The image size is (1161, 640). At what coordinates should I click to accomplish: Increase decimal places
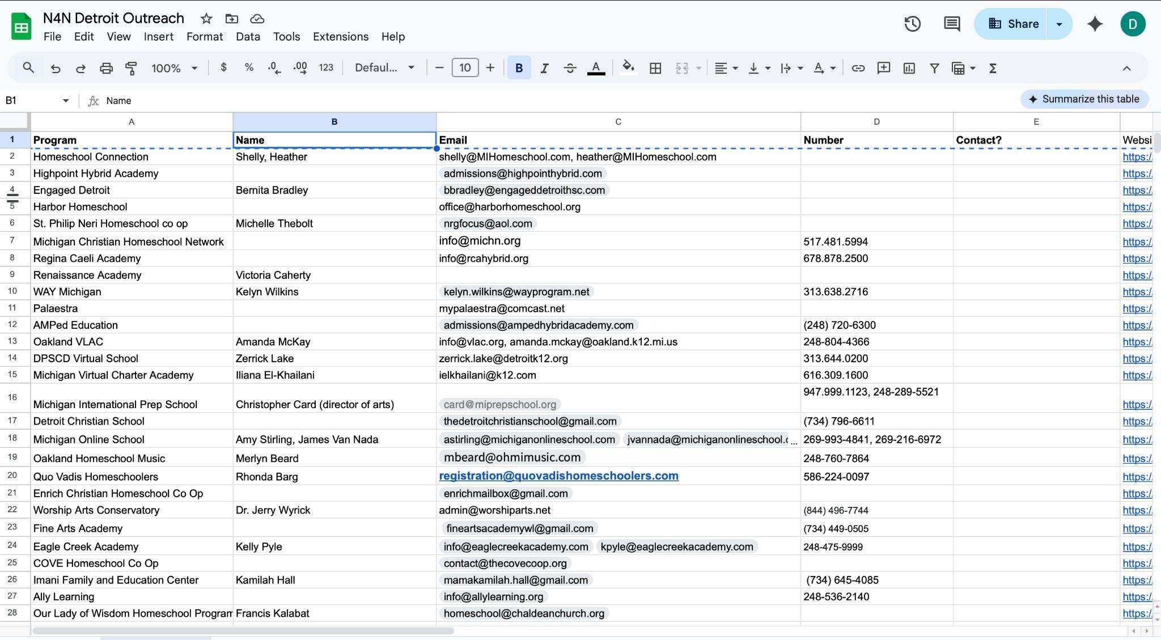[300, 68]
